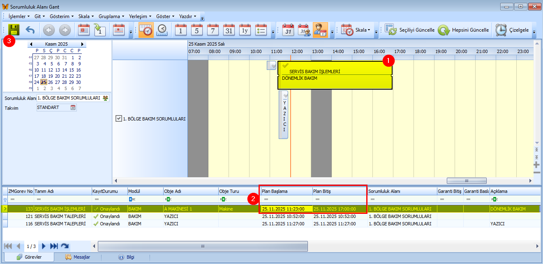The image size is (543, 264).
Task: Click the go-to-date calendar with green arrow
Action: [x=100, y=30]
